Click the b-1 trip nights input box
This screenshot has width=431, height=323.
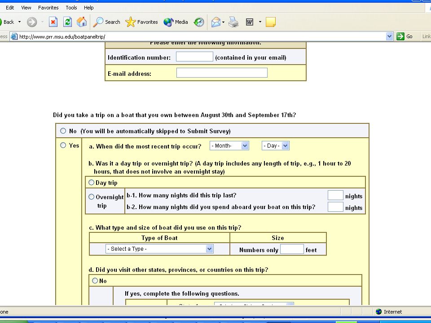(x=335, y=195)
